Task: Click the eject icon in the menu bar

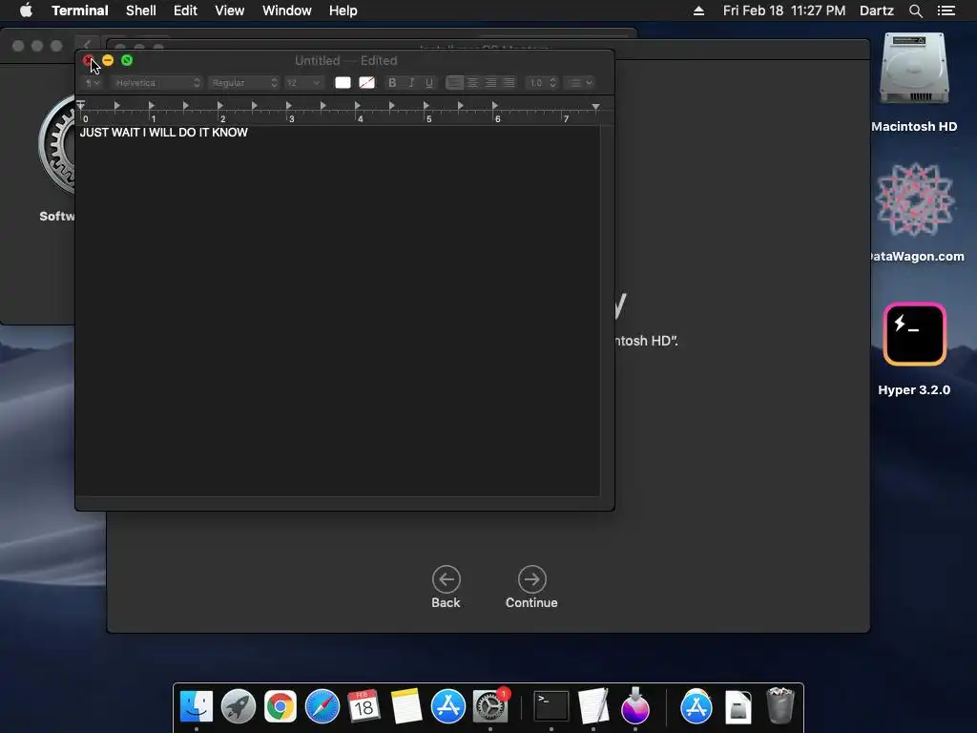Action: (x=698, y=10)
